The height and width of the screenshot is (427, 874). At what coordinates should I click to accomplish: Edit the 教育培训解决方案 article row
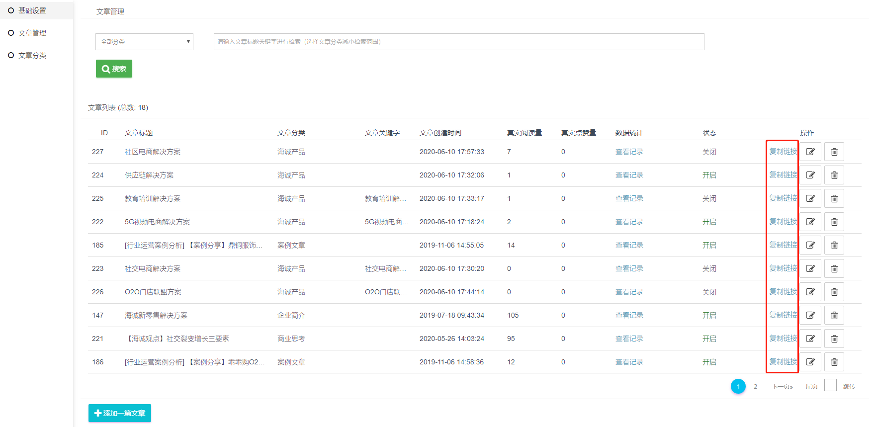coord(810,198)
